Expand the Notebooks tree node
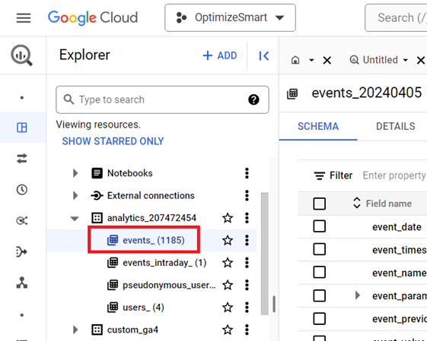The height and width of the screenshot is (341, 427). (x=75, y=173)
